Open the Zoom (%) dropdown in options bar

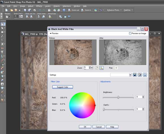(22, 16)
